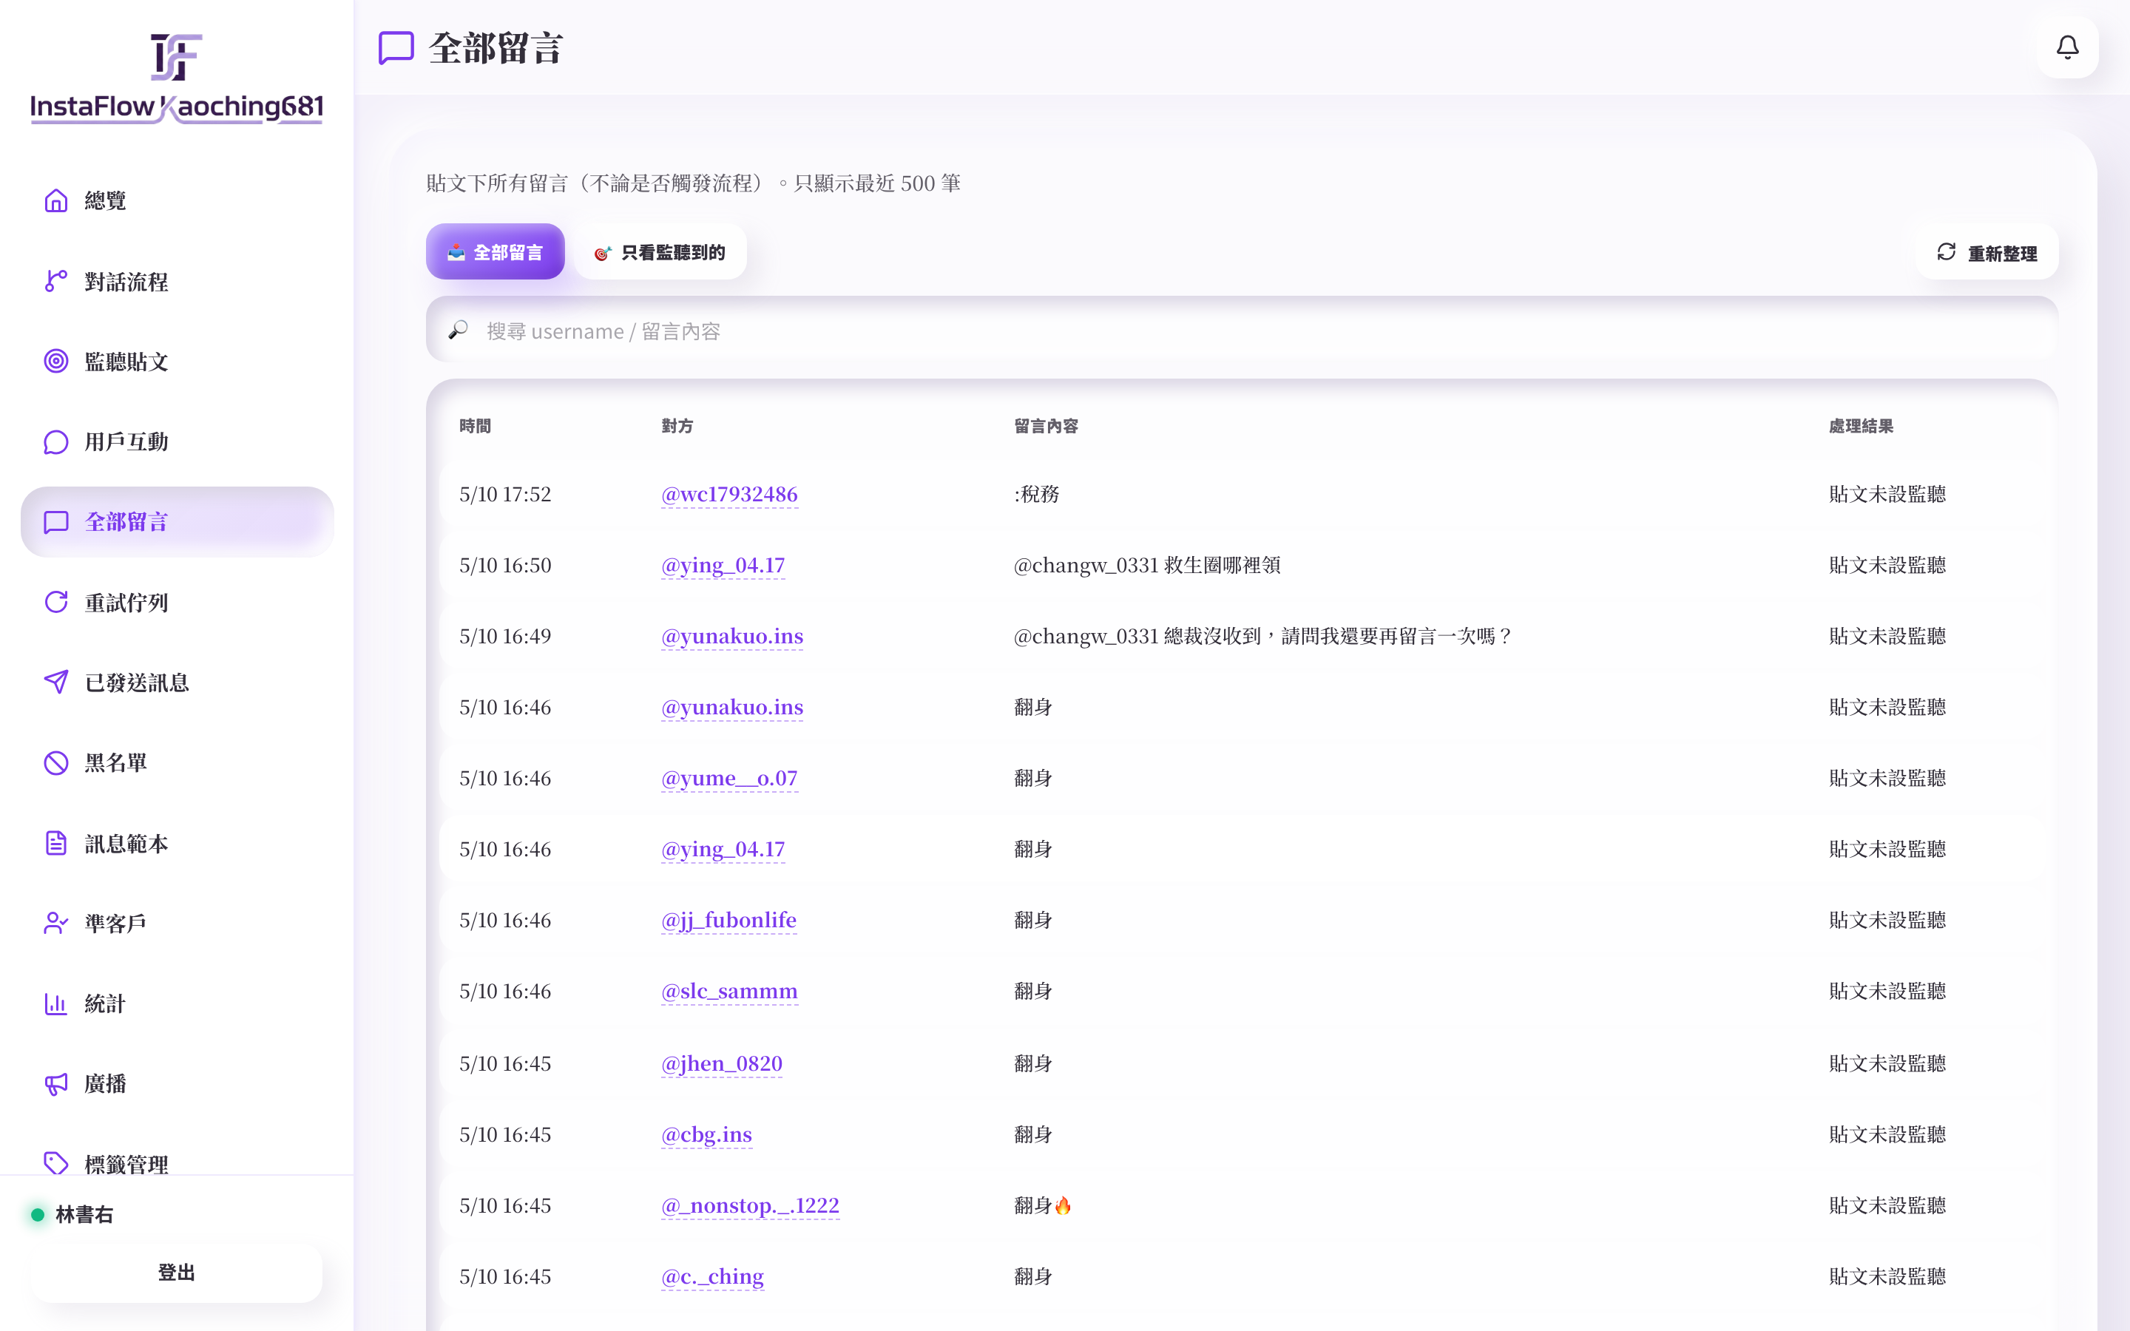Viewport: 2130px width, 1331px height.
Task: Click the 登出 logout button
Action: click(x=177, y=1272)
